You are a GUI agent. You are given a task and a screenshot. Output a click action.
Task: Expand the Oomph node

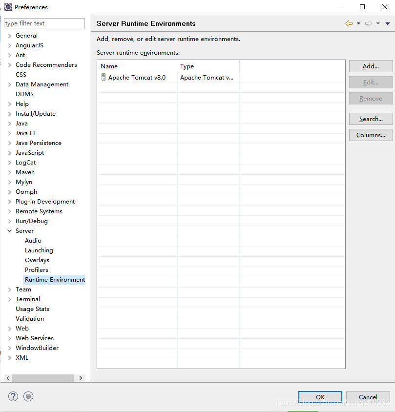tap(9, 192)
